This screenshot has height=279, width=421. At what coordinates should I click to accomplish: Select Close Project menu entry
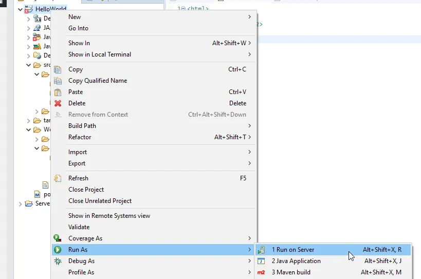click(x=86, y=190)
